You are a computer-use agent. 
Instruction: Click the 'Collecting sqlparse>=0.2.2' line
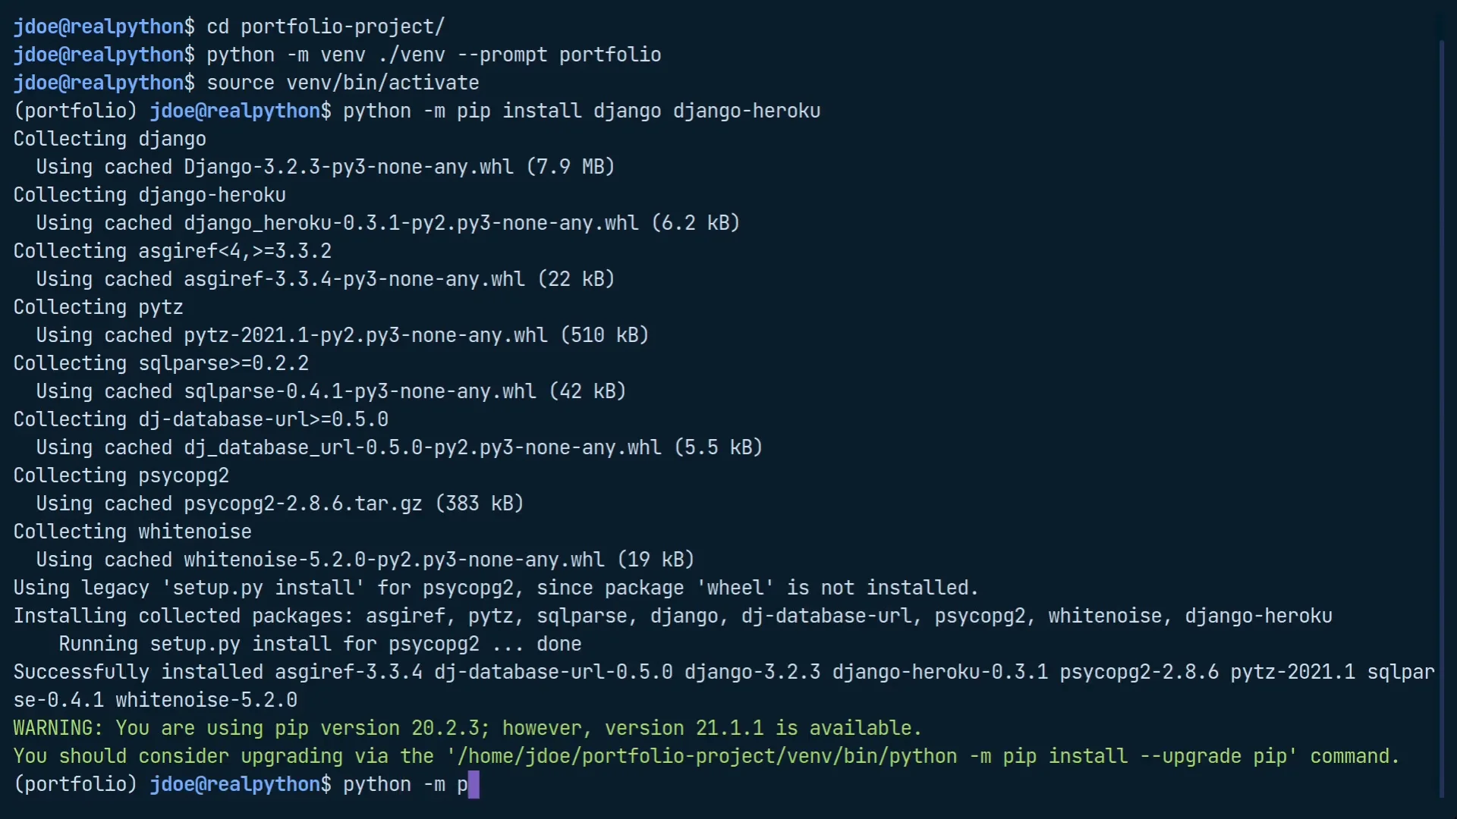tap(161, 363)
